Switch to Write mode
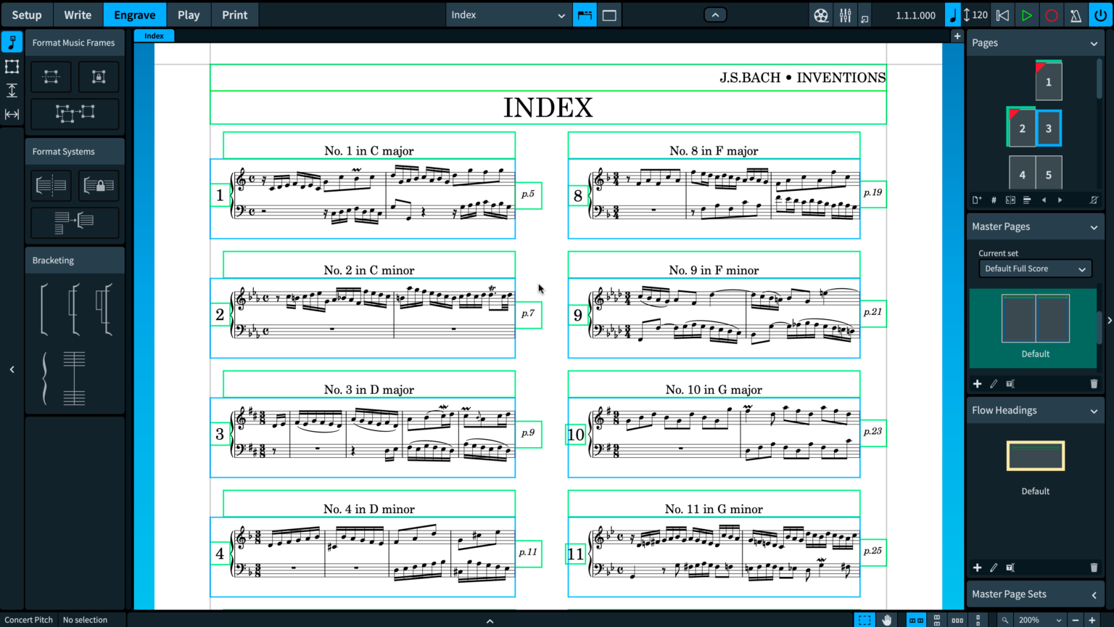The height and width of the screenshot is (627, 1114). pos(78,15)
